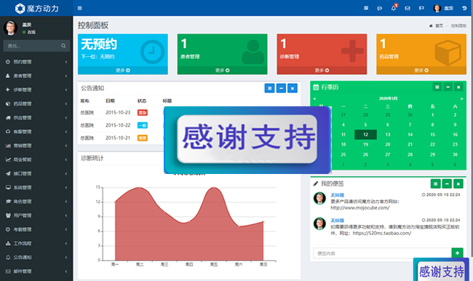Collapse the 公告通知 panel with minus button
This screenshot has height=281, width=473.
(281, 88)
